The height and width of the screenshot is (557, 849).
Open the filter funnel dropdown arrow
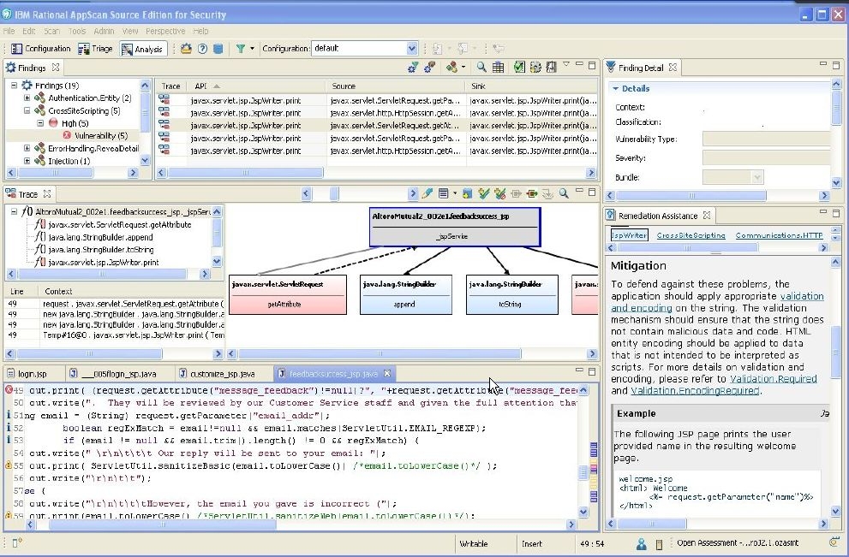click(x=252, y=49)
